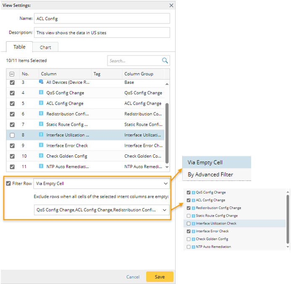Check row 8 Interface Utilization checkbox
291x284 pixels.
click(x=12, y=135)
